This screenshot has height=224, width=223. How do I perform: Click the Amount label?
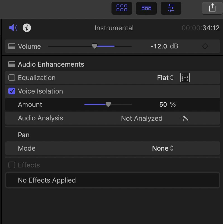(x=30, y=104)
